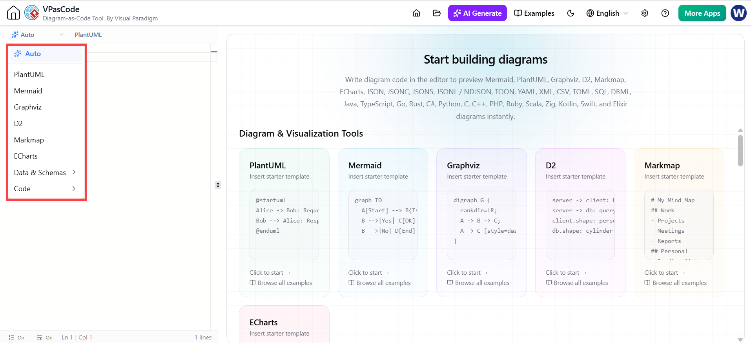The width and height of the screenshot is (751, 343).
Task: Go to home via the toolbar house icon
Action: (416, 13)
